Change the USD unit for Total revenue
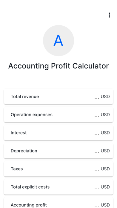Viewport: 117px width, 208px height. [x=105, y=97]
